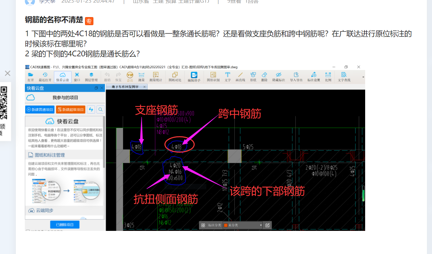Maximize the CAD快速看图 window
The image size is (432, 254).
point(346,67)
